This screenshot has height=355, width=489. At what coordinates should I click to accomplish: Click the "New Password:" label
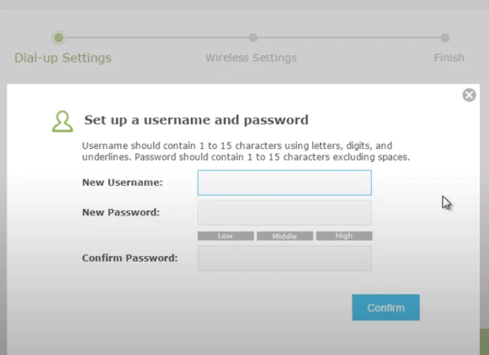tap(121, 213)
